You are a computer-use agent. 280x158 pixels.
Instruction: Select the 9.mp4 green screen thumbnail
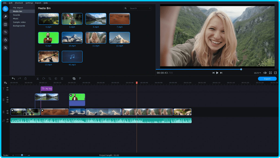(x=49, y=38)
